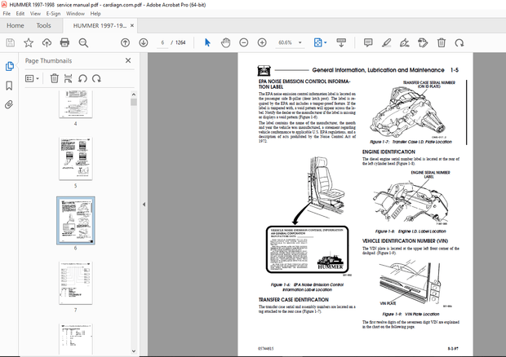Open the thumbnails options menu dropdown

[x=32, y=78]
